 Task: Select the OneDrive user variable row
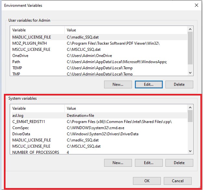click(x=20, y=56)
